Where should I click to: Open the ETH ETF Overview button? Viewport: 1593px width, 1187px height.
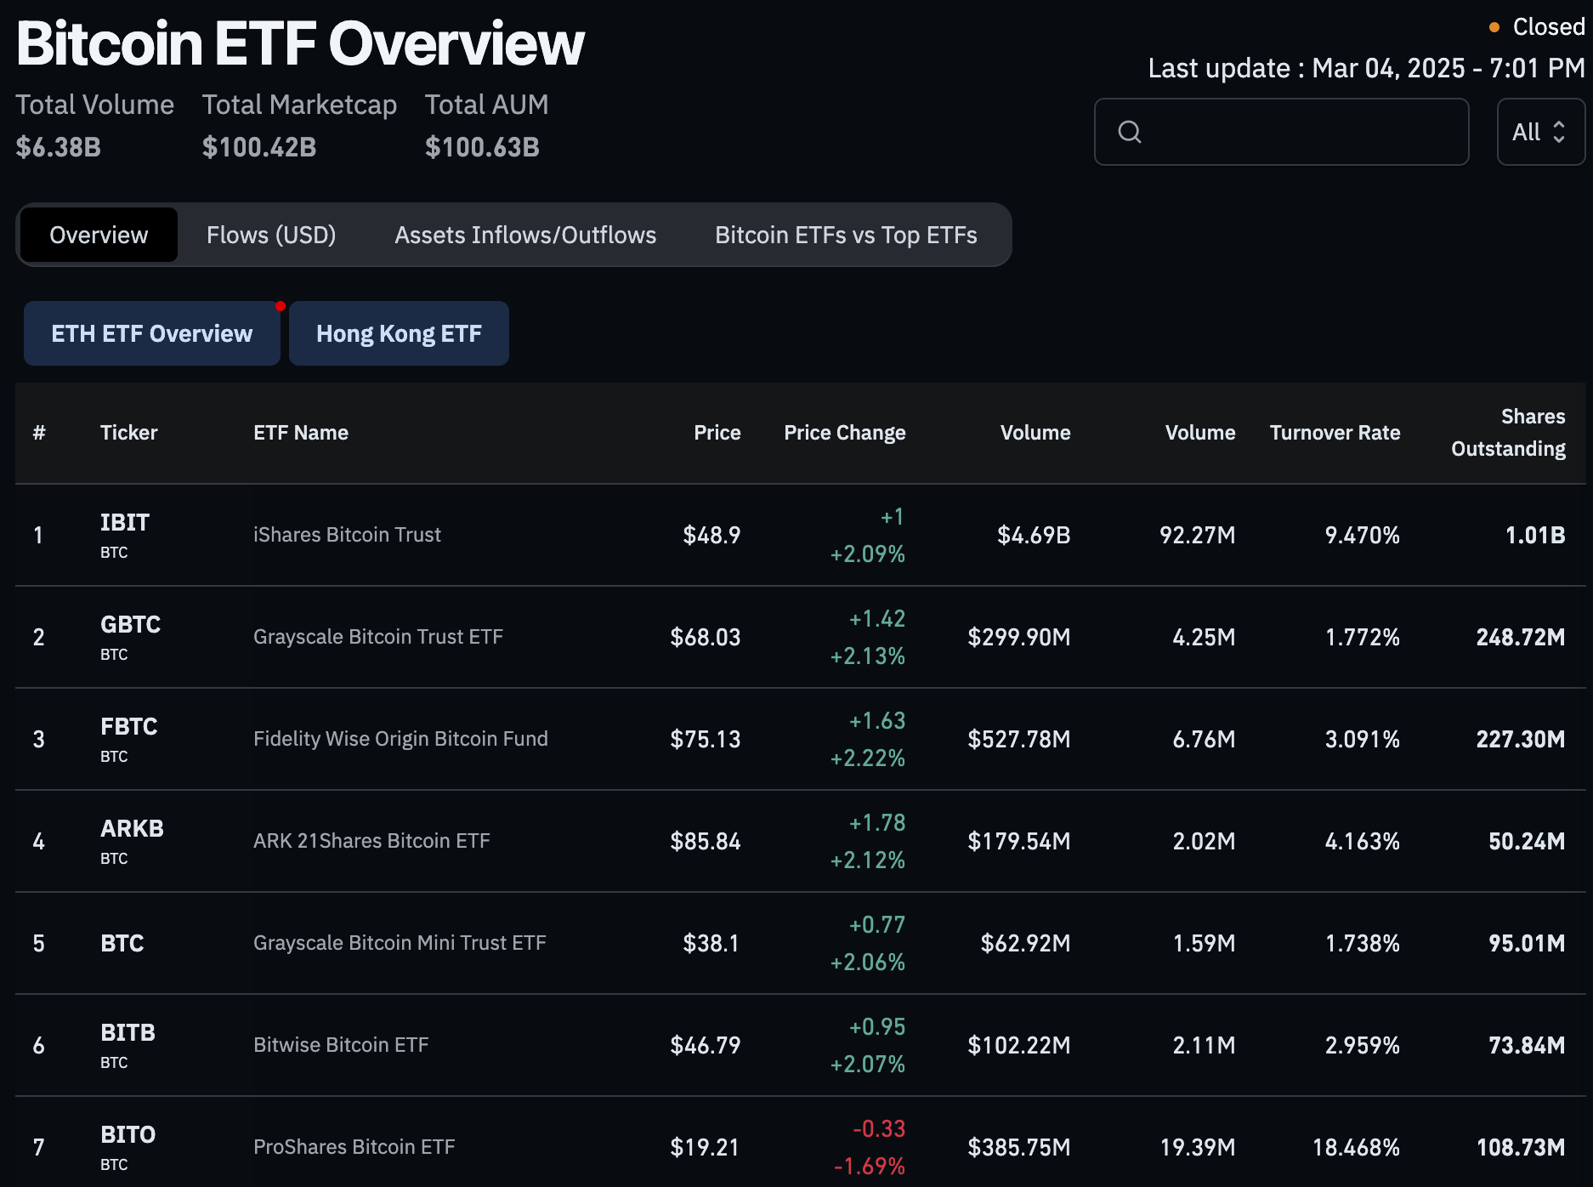coord(152,333)
